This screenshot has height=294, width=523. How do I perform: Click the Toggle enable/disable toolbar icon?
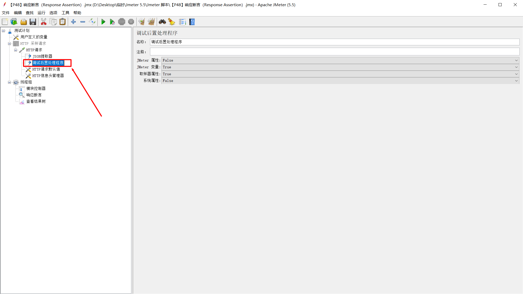tap(92, 22)
